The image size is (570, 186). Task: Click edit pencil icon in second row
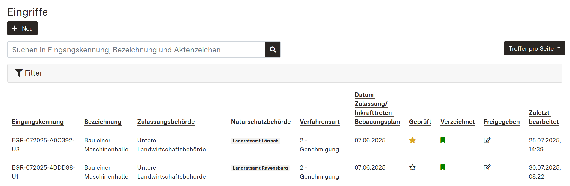487,167
